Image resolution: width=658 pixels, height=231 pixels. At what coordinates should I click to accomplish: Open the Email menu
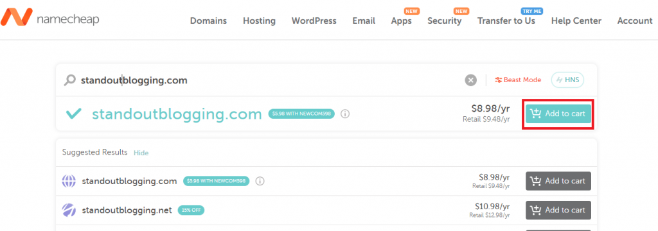pos(364,21)
